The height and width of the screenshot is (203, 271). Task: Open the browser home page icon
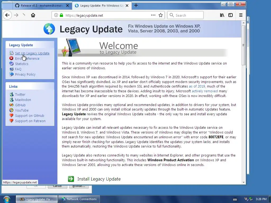[x=33, y=15]
